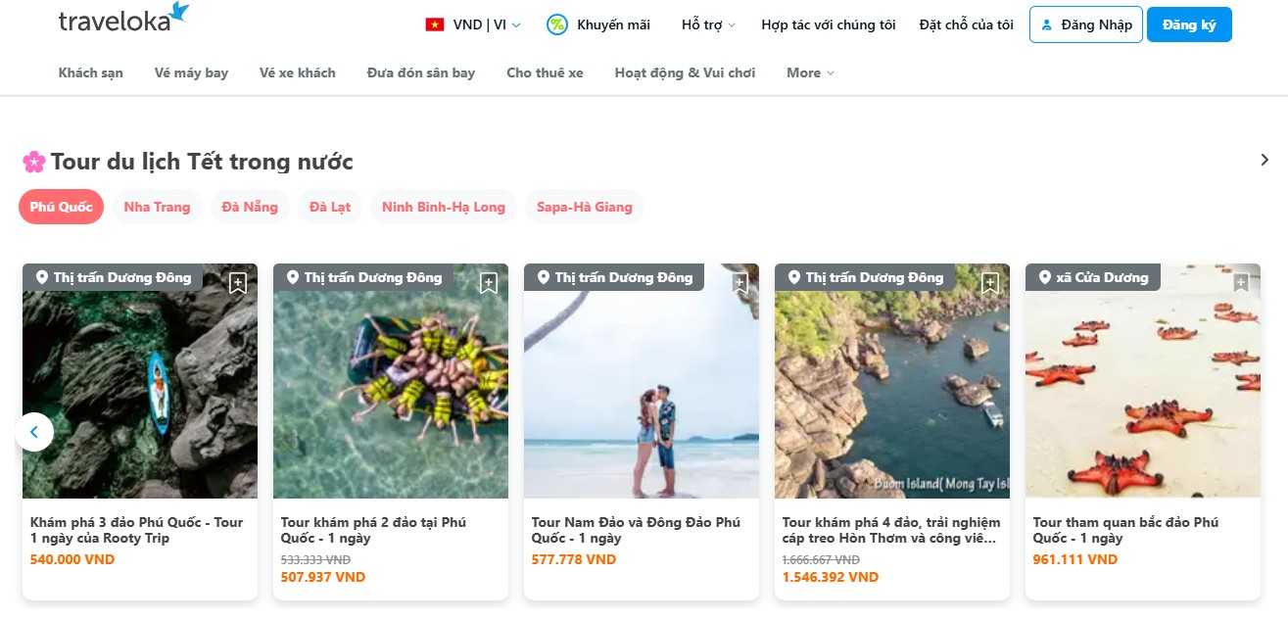Click the Đăng Nhập login button

(x=1086, y=24)
